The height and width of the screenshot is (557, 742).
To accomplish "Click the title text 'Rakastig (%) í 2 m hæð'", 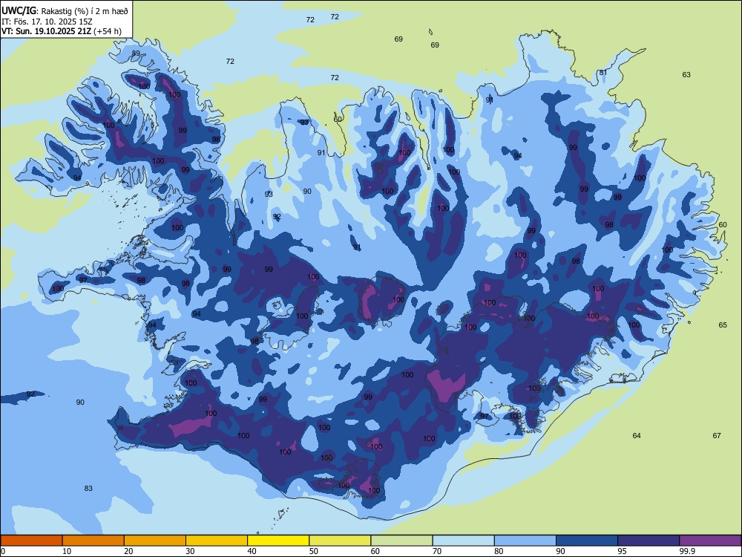I will (x=85, y=11).
